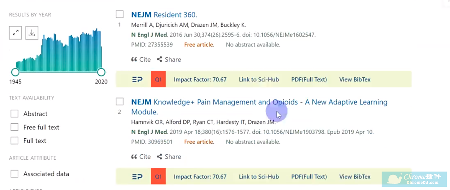The image size is (450, 190).
Task: Select the checkbox beside result number 1
Action: tap(119, 14)
